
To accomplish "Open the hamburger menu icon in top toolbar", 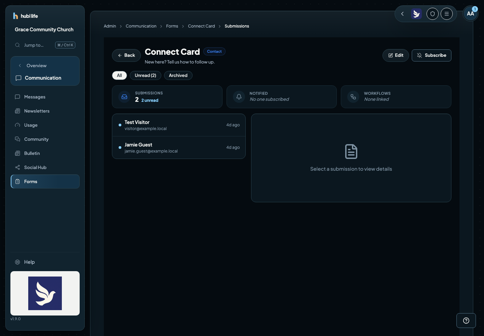I will tap(447, 14).
